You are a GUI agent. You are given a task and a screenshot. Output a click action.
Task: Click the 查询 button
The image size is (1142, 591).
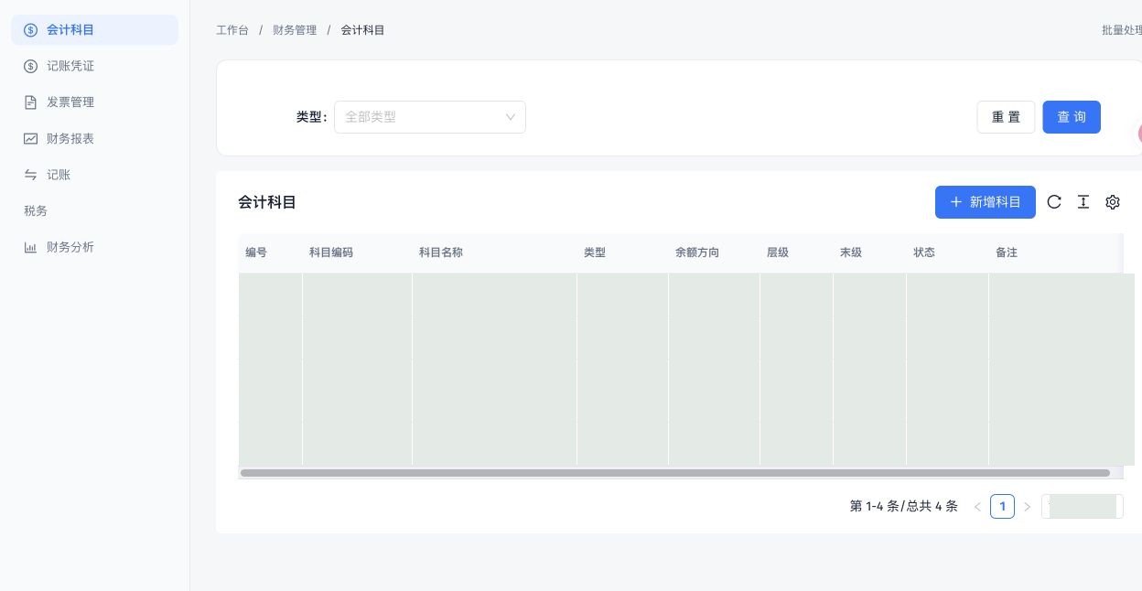click(1072, 117)
